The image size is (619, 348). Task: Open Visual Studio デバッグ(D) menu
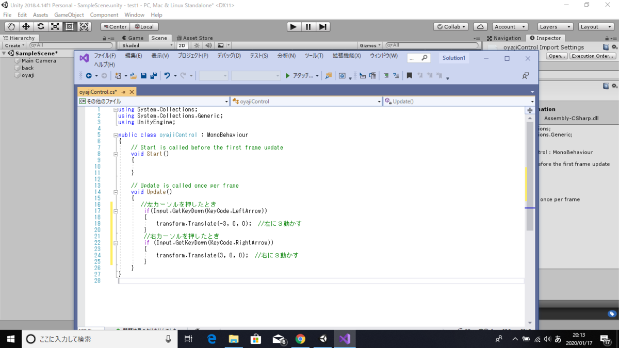pos(229,56)
